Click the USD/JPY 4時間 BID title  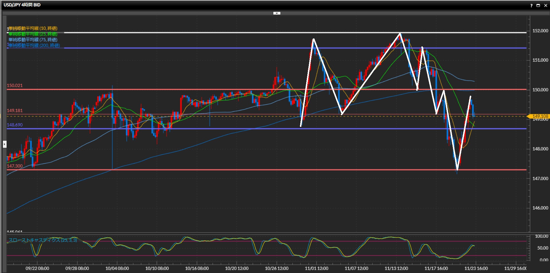click(x=22, y=5)
